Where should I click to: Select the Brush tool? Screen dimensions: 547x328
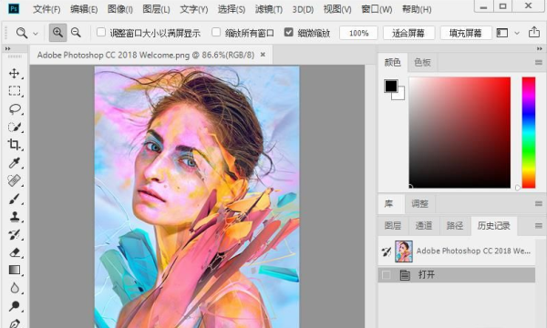(15, 199)
